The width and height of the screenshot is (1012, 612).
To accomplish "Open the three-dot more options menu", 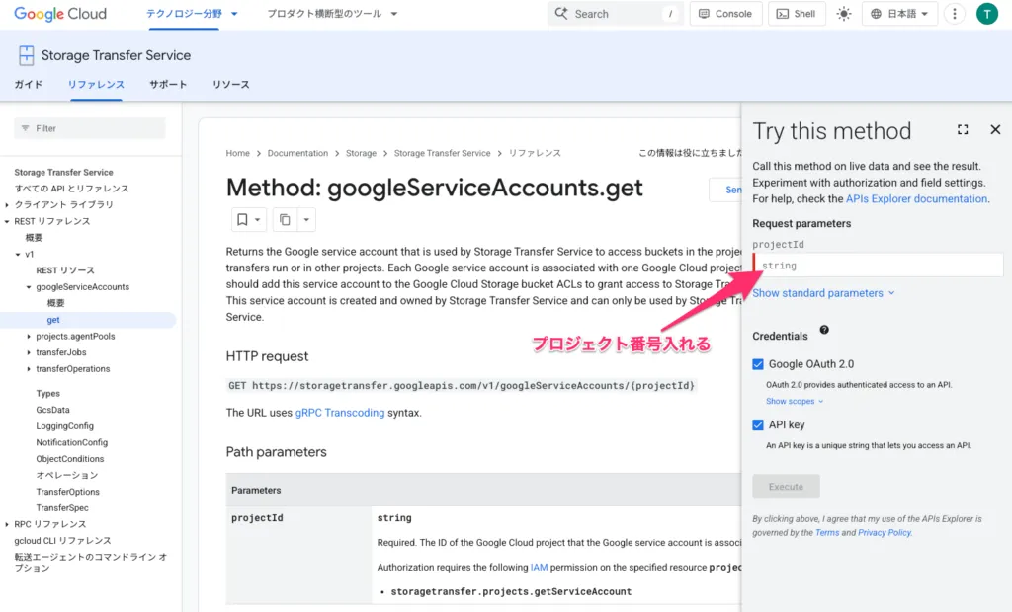I will point(954,14).
